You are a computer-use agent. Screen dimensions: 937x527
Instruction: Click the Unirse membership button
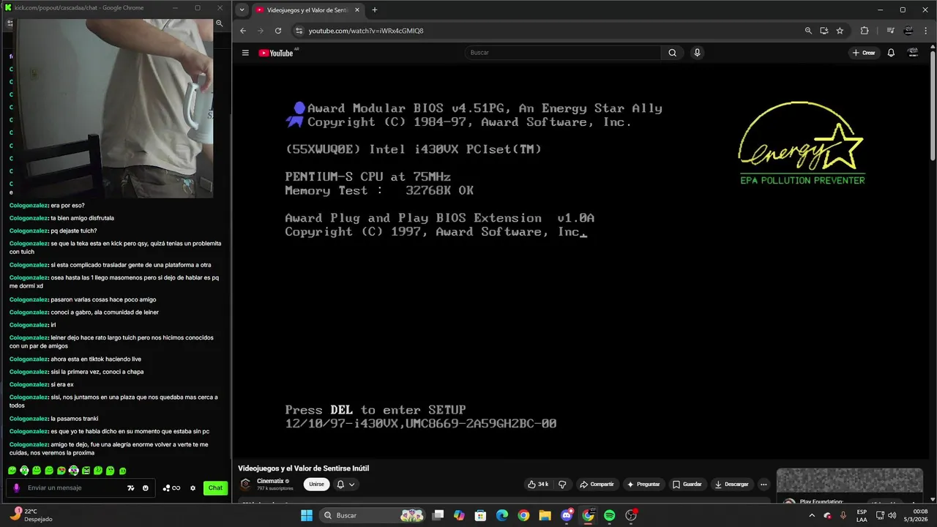click(x=316, y=485)
